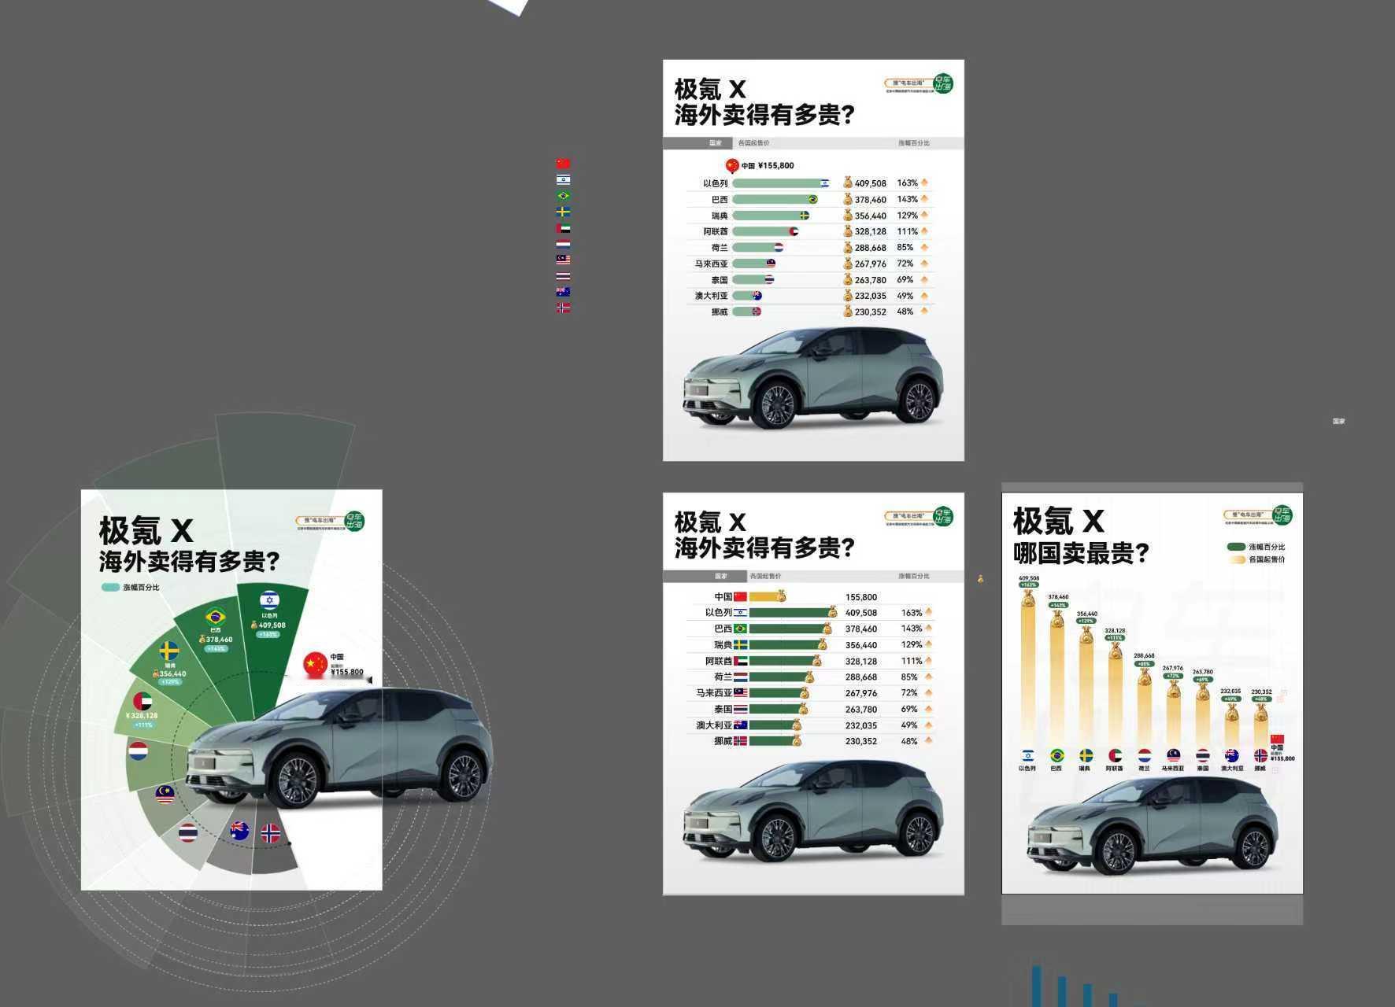Click the car image in the dark-green bar poster
The image size is (1395, 1007).
[x=812, y=810]
